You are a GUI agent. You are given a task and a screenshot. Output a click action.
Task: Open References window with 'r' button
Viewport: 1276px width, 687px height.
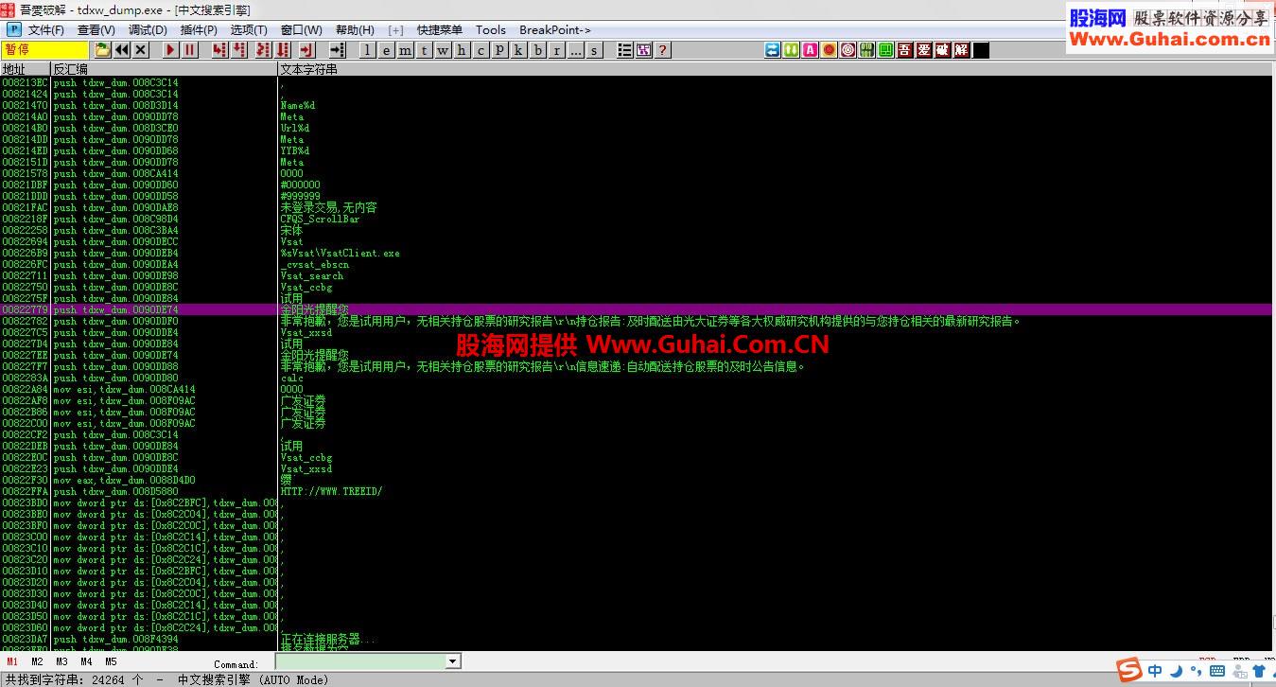557,50
